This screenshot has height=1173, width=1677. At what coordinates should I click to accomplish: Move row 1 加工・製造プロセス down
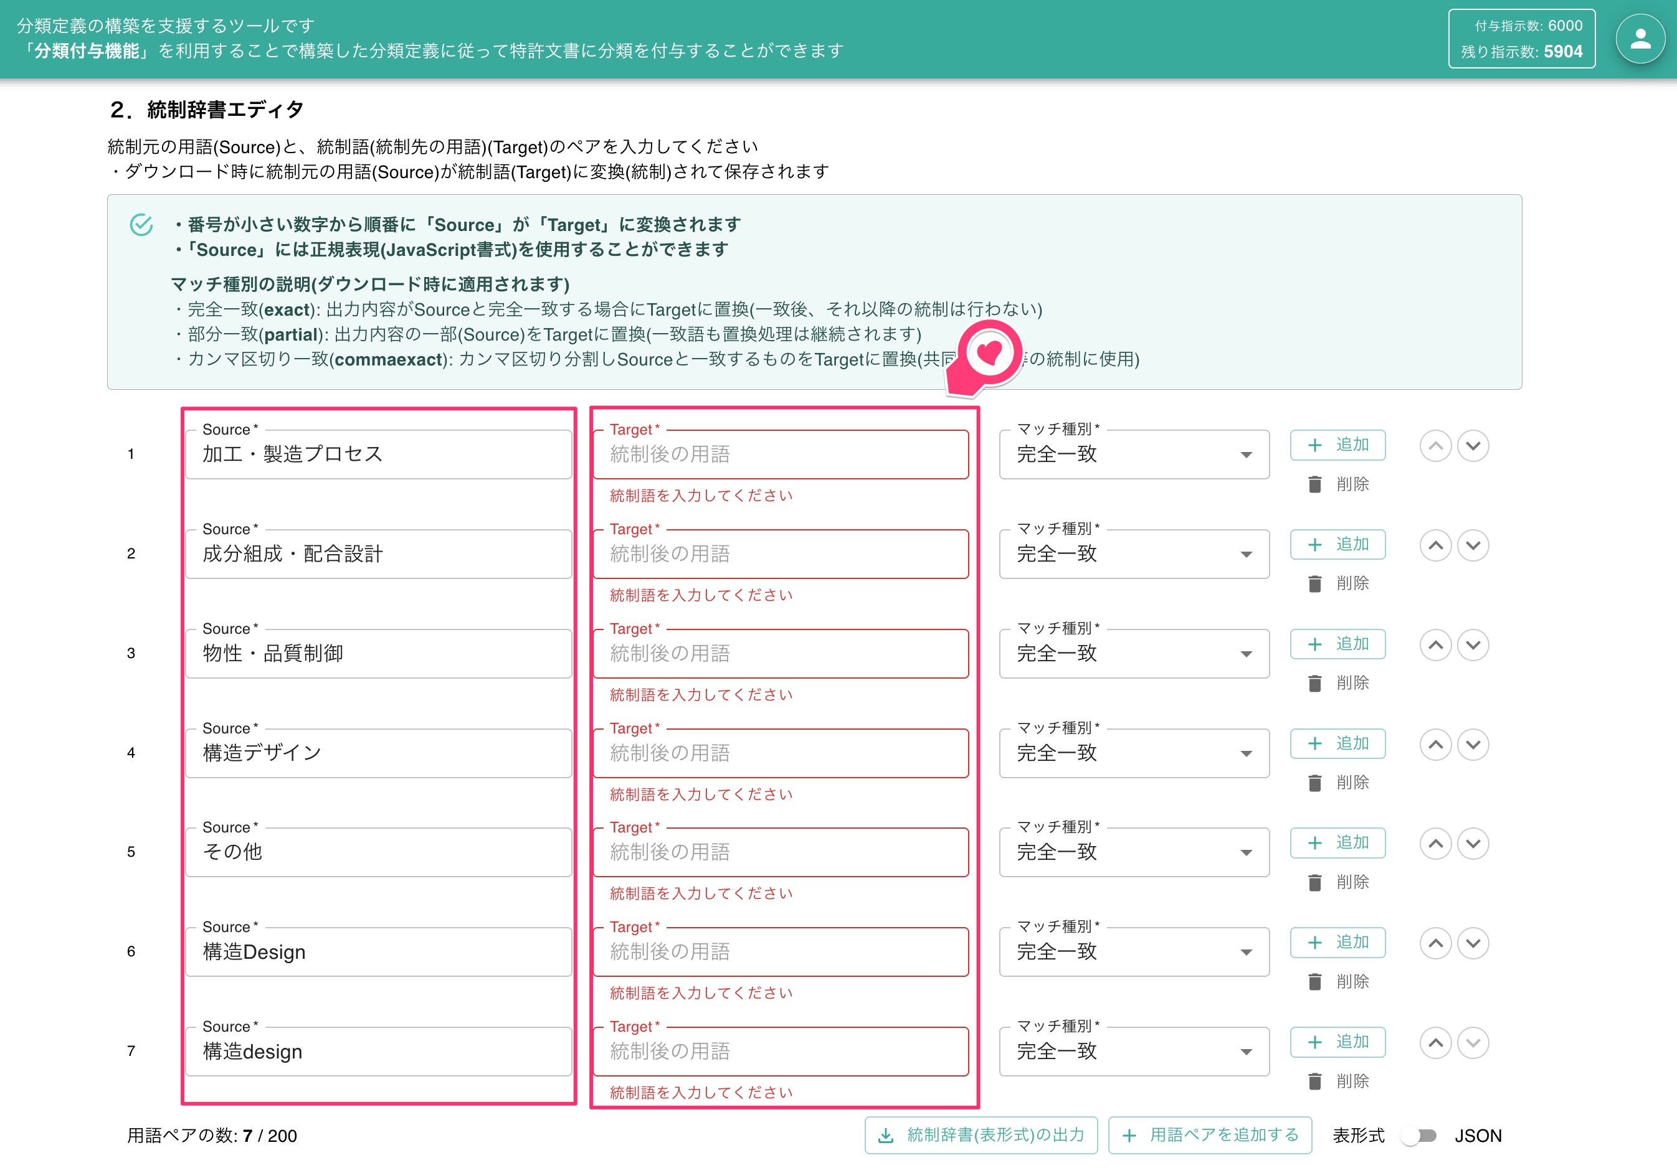1473,445
